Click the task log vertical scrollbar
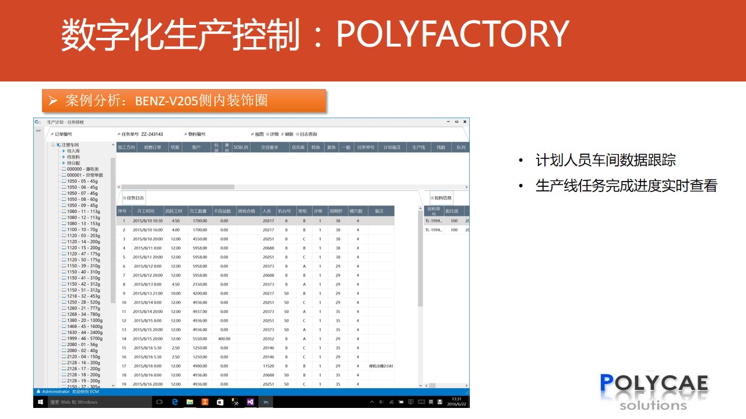Viewport: 746px width, 419px height. 420,259
